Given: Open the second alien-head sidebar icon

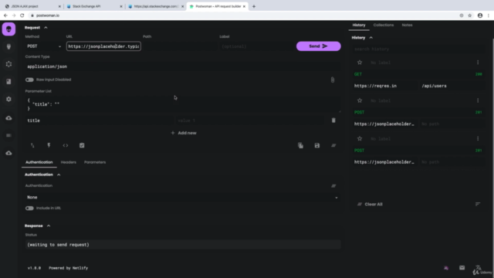Looking at the screenshot, I should click(x=8, y=46).
